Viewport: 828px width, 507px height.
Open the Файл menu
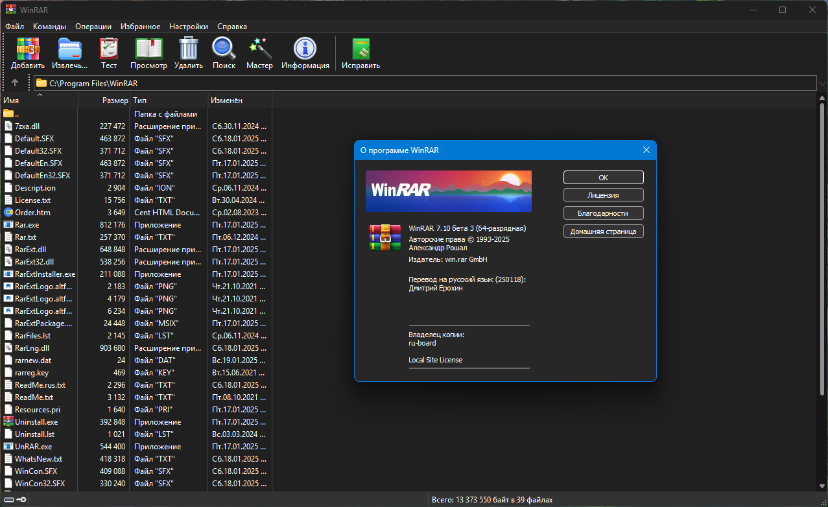(14, 27)
